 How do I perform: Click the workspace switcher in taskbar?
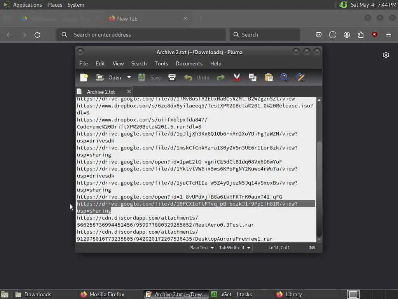click(x=353, y=294)
